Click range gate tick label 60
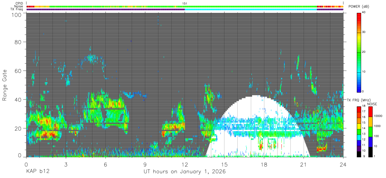 18,71
